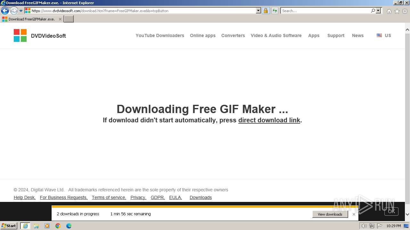Click the security lock icon
Screen dimensions: 410x230
[266, 11]
